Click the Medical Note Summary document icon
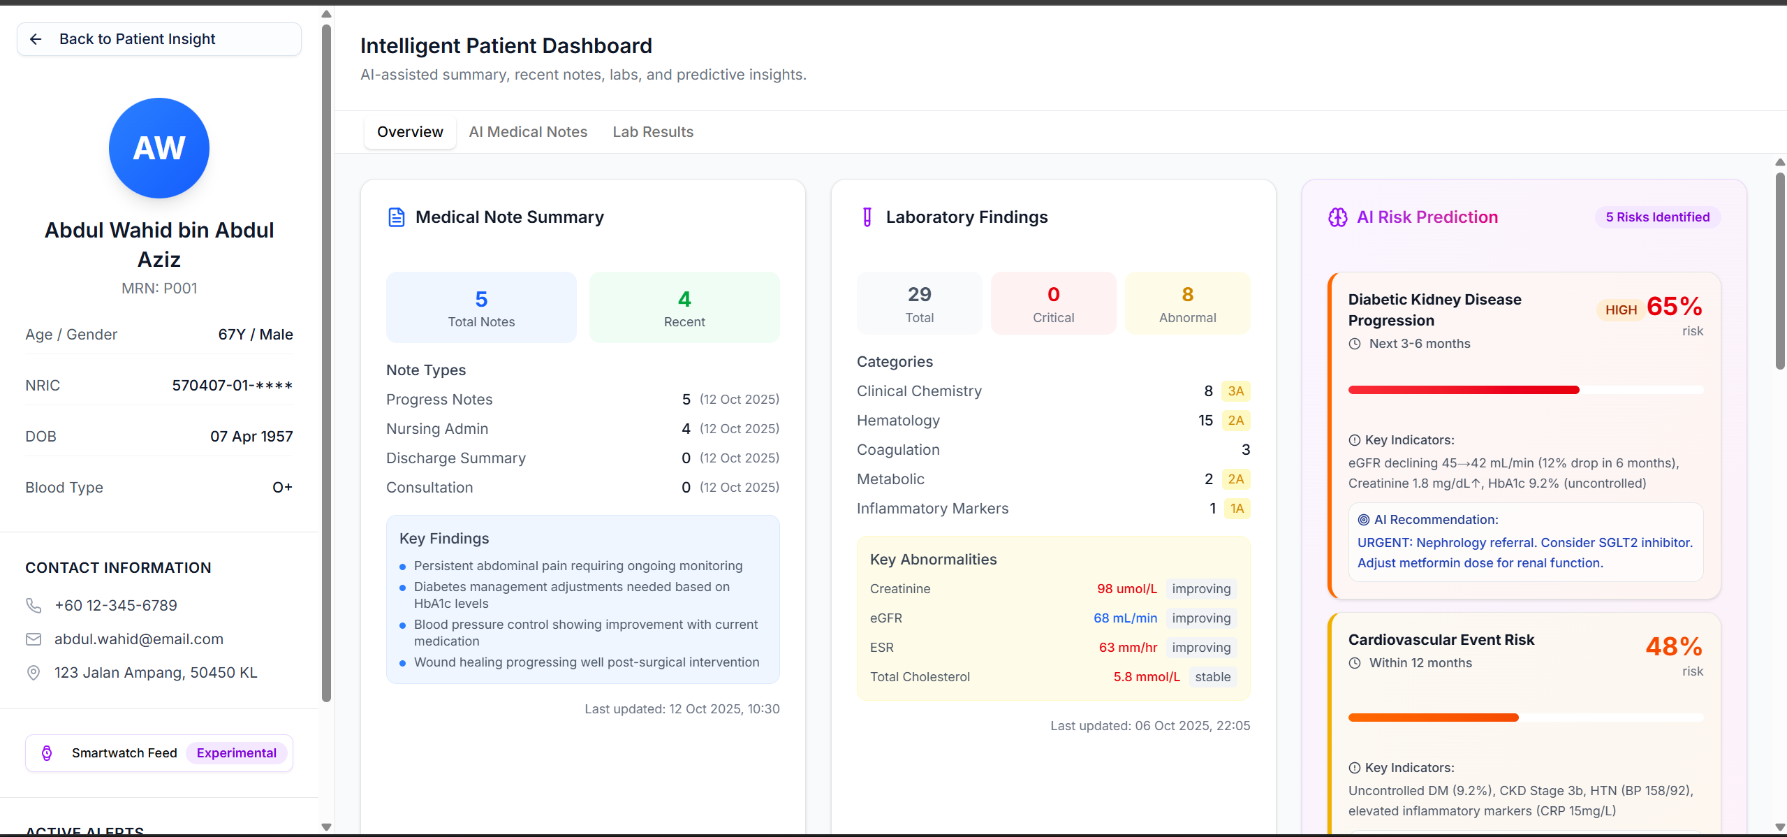The image size is (1787, 837). pos(396,217)
